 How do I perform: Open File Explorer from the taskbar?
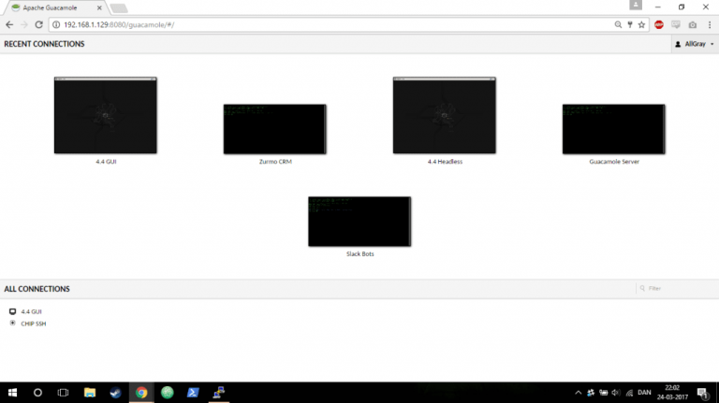(x=90, y=393)
